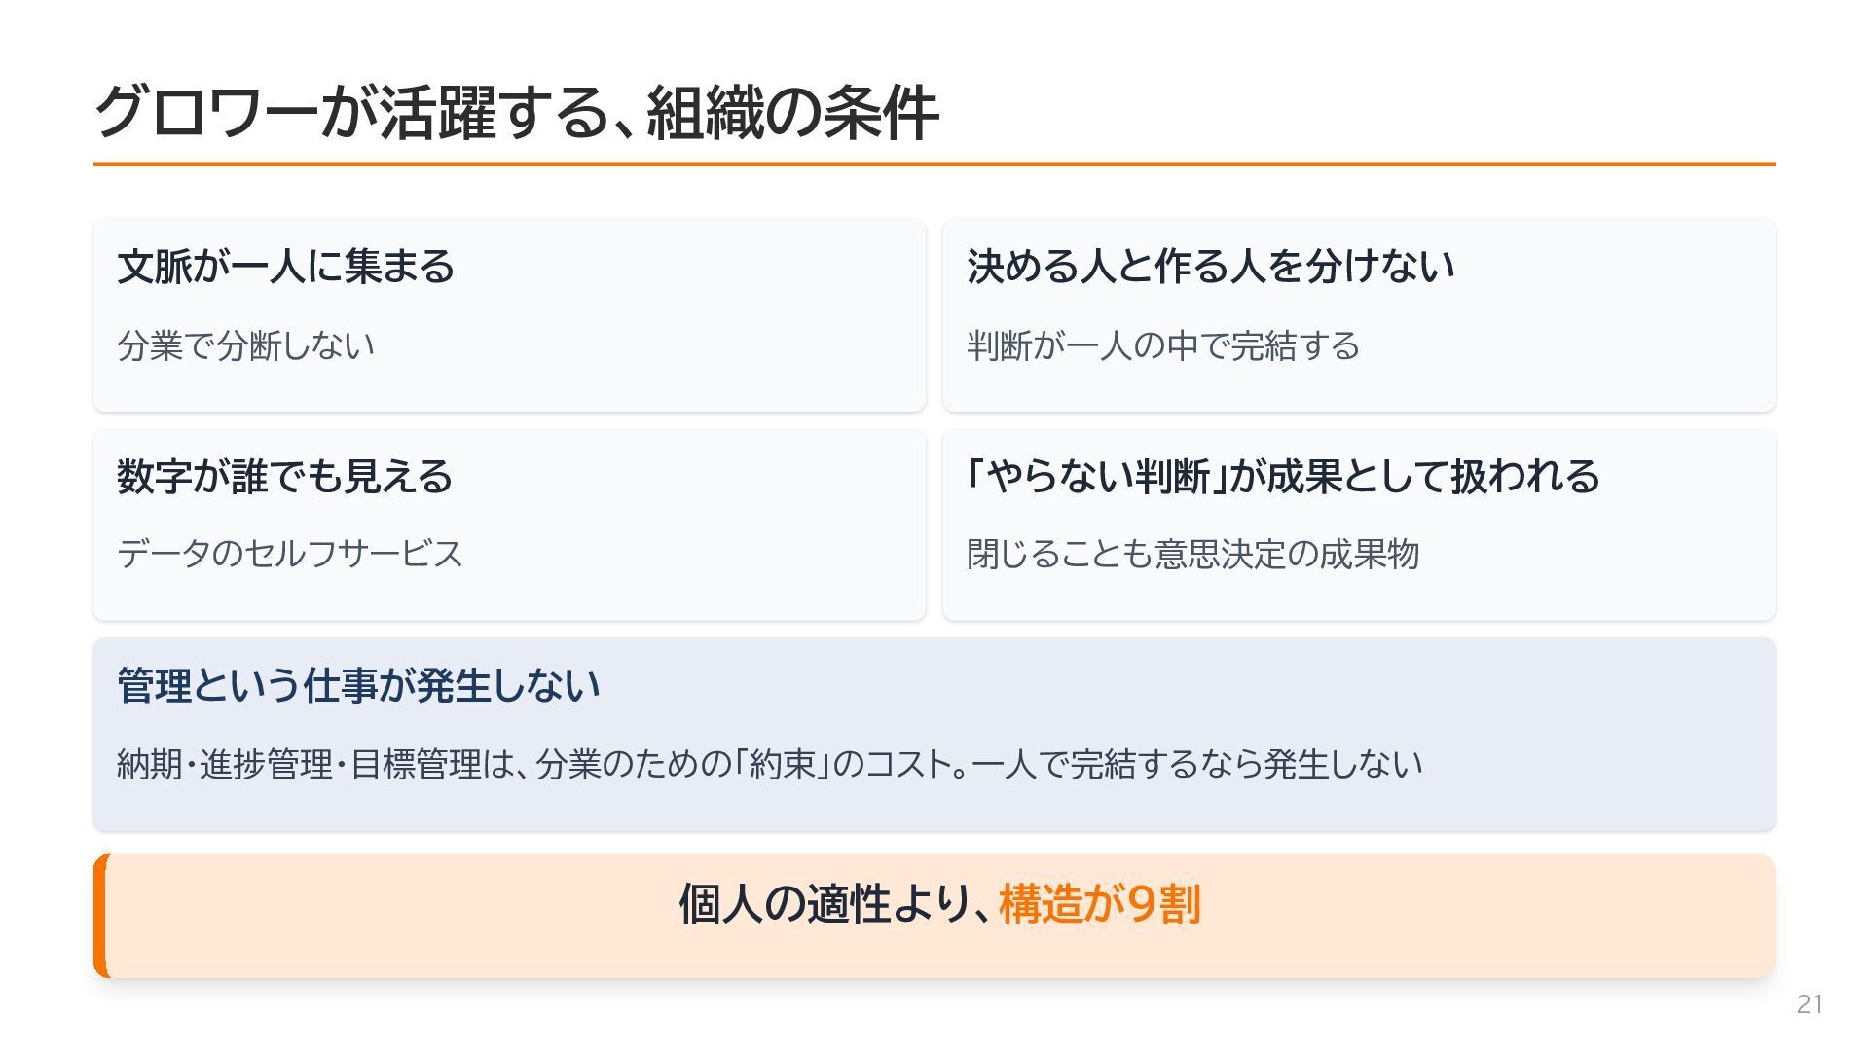Viewport: 1869px width, 1051px height.
Task: Click the sentence starting with 納期・進捗管理・目標管理は
Action: [x=769, y=764]
